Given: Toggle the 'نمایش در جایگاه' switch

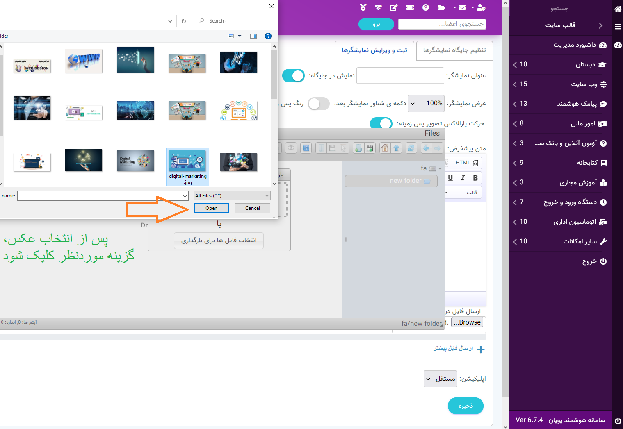Looking at the screenshot, I should coord(293,76).
